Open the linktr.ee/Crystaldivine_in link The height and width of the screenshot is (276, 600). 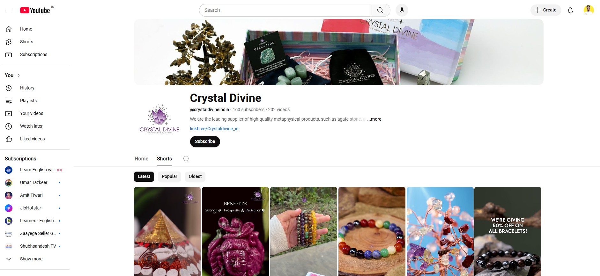point(214,129)
